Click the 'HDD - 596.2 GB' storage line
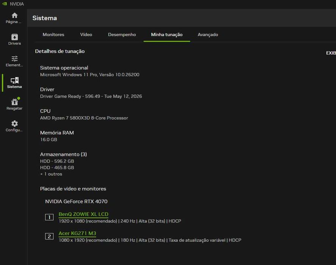Screen dimensions: 336x265 tap(57, 161)
